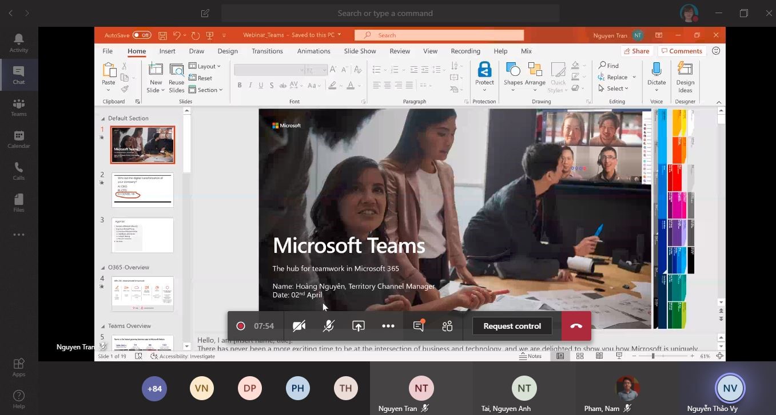Open Apps store in Teams sidebar

(x=19, y=367)
